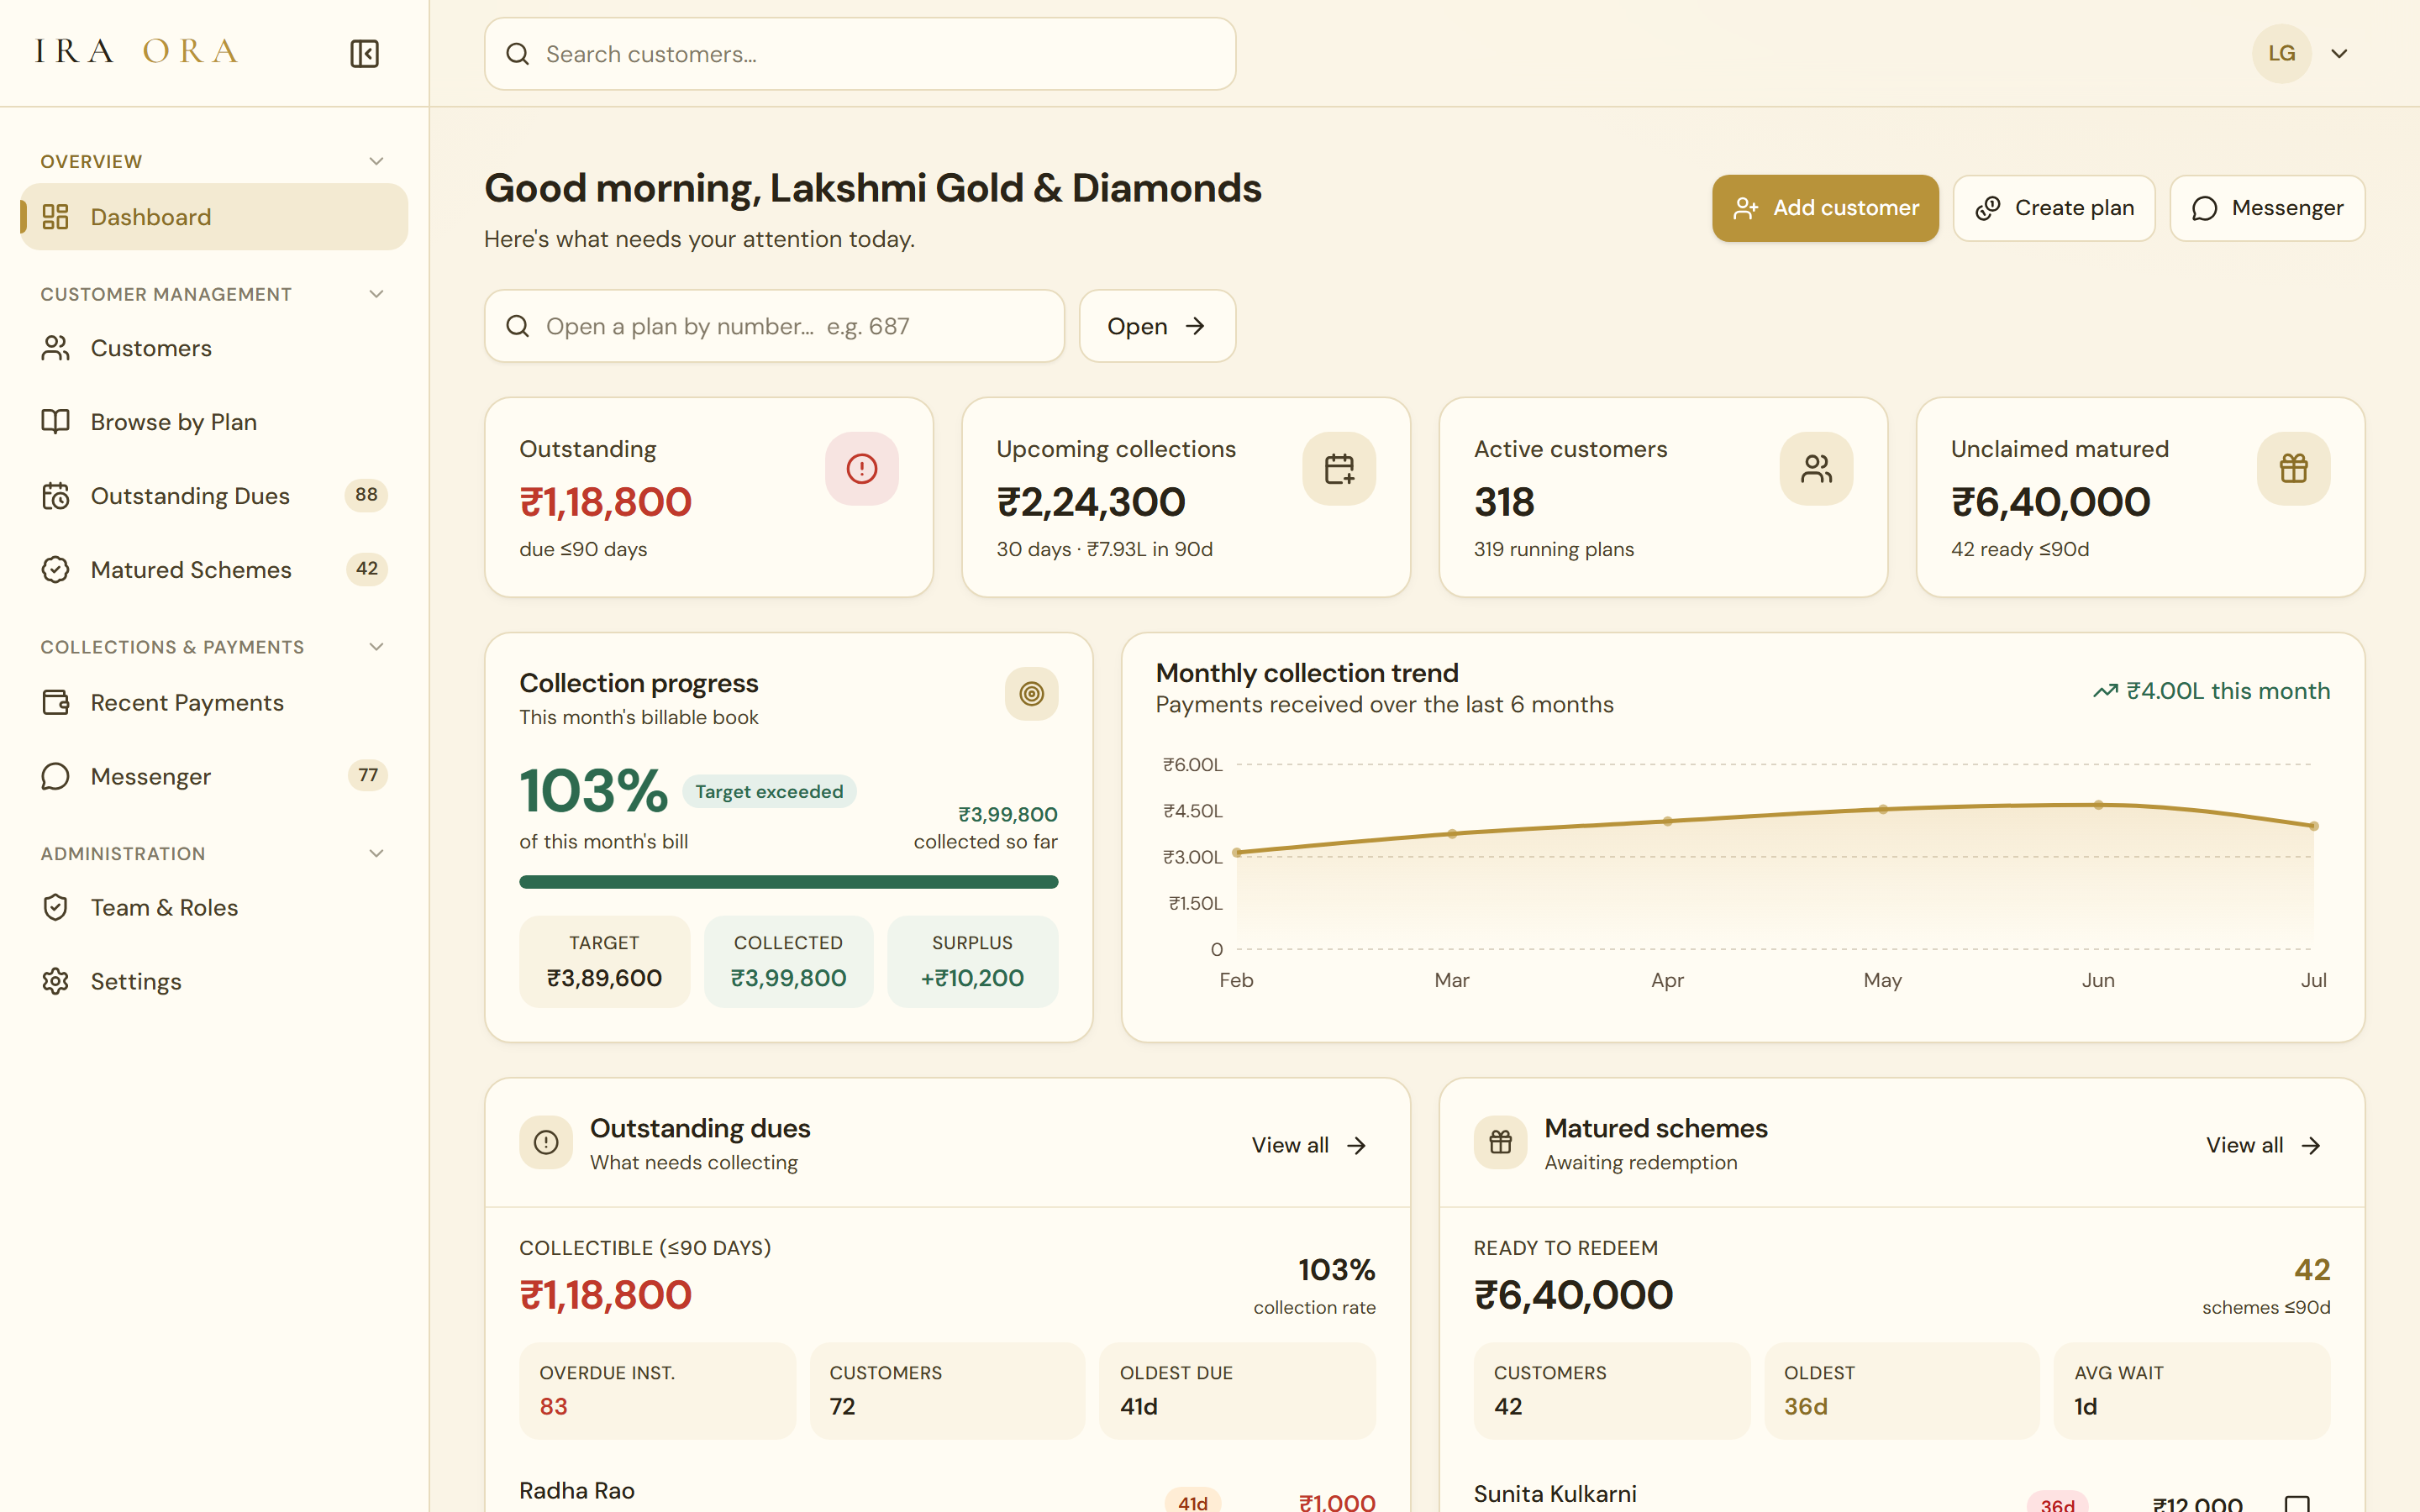Click the Upcoming collections calendar icon

point(1338,468)
